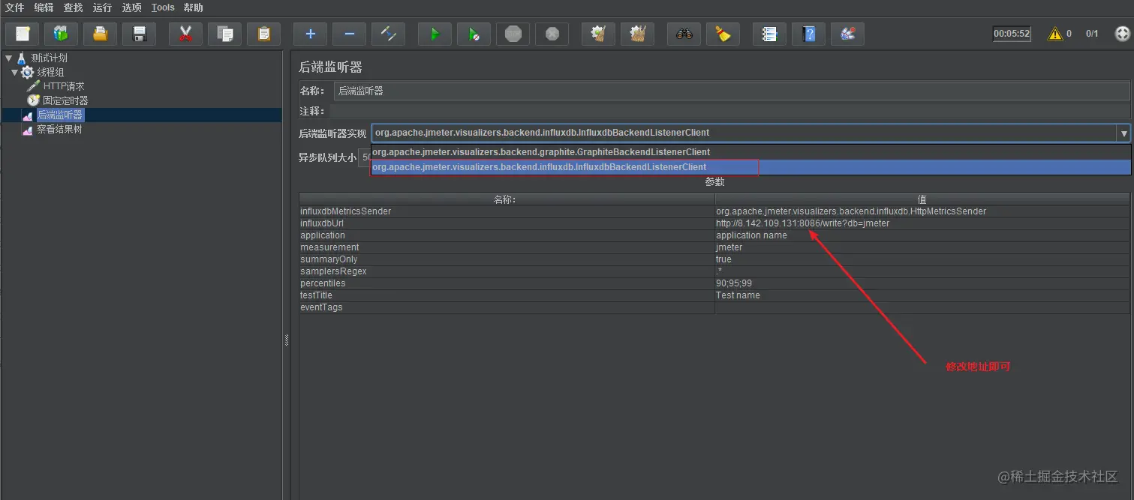The width and height of the screenshot is (1134, 500).
Task: Click the empty eventTags value cell
Action: pyautogui.click(x=922, y=307)
